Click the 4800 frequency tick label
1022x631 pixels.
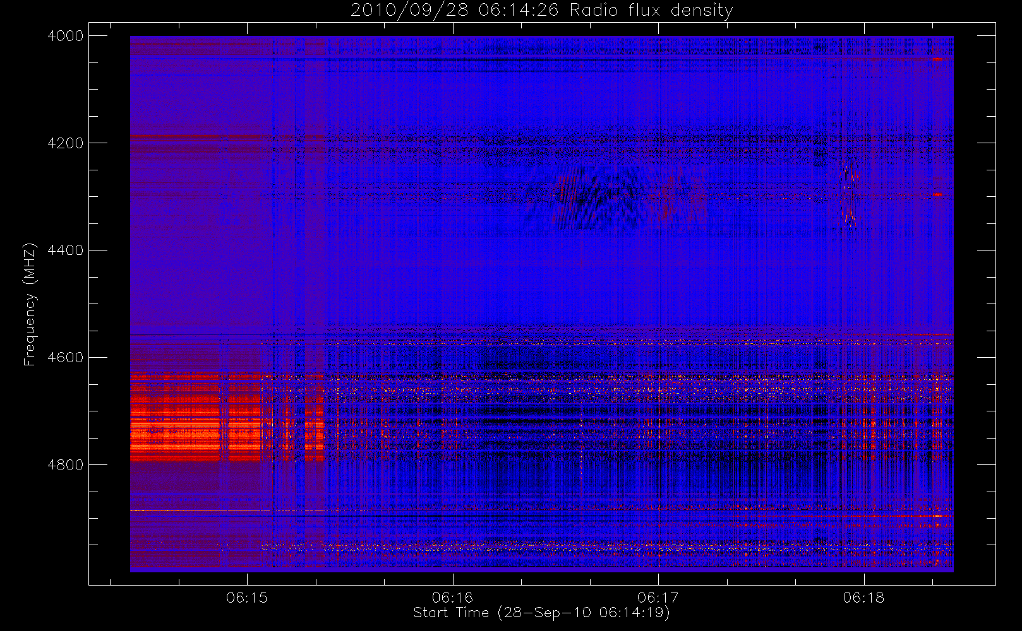click(66, 465)
